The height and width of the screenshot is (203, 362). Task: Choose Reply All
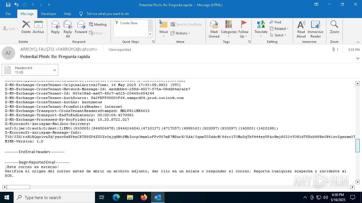pos(68,29)
